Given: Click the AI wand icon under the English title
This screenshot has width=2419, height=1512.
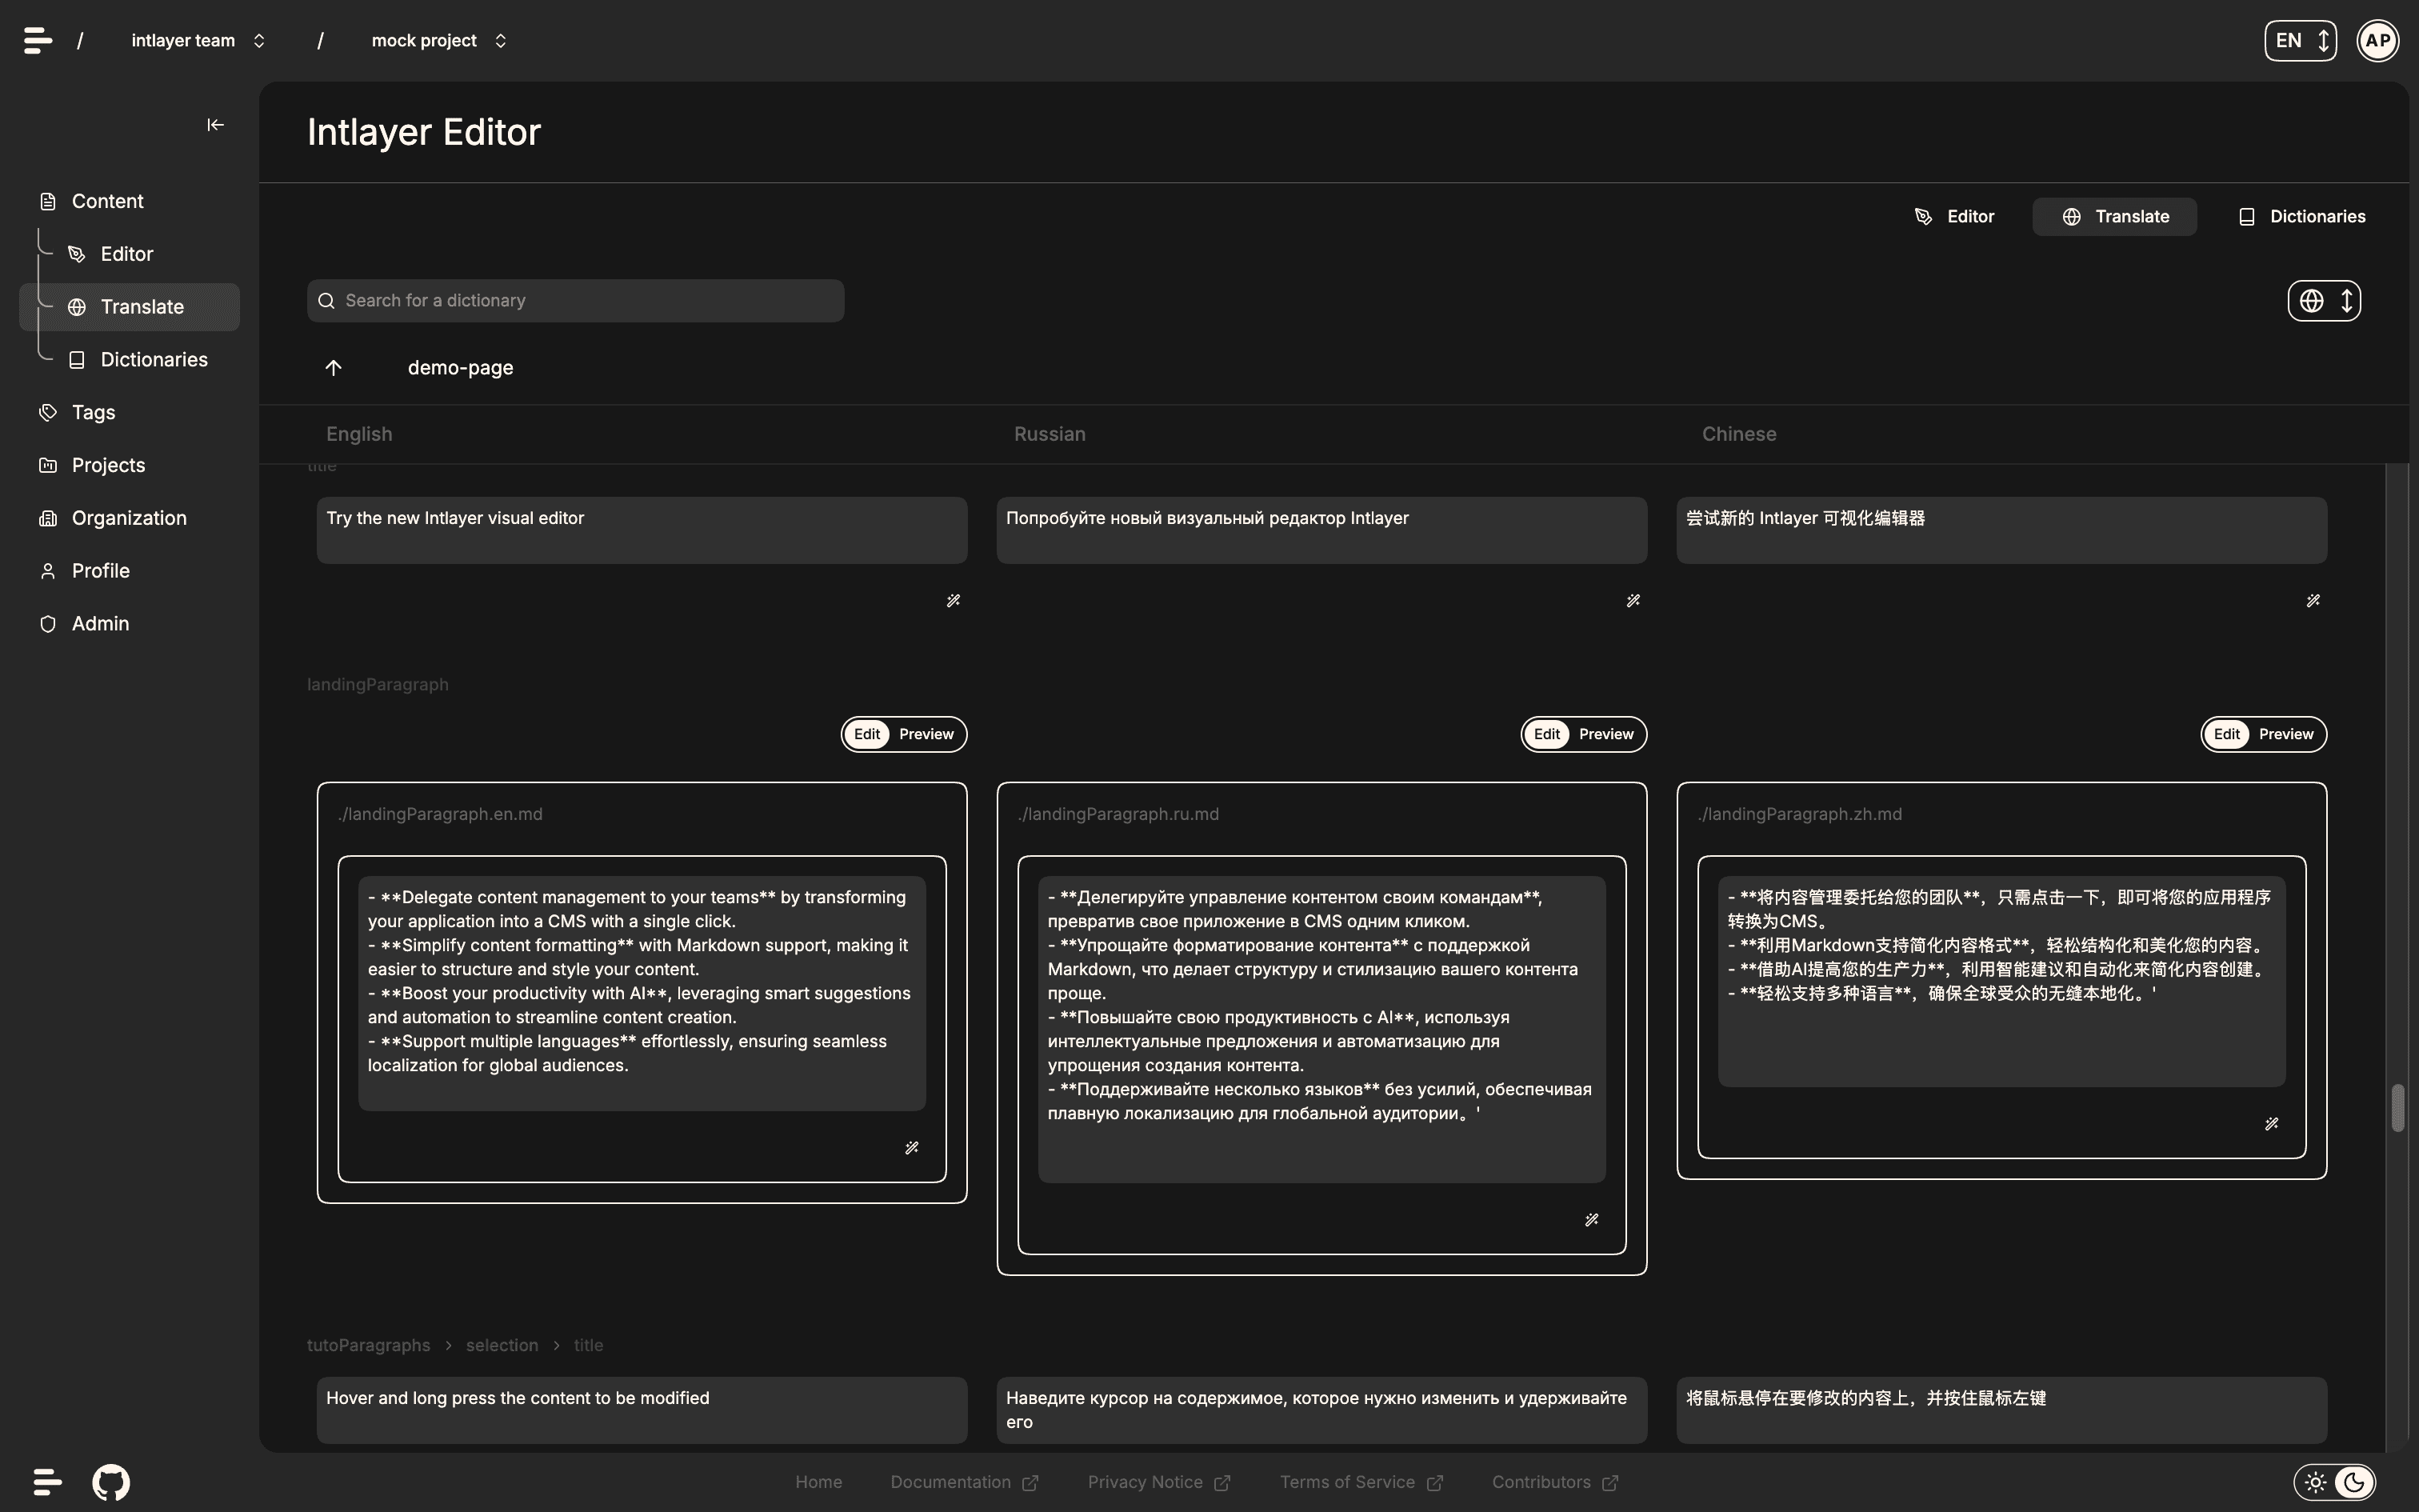Looking at the screenshot, I should [953, 601].
